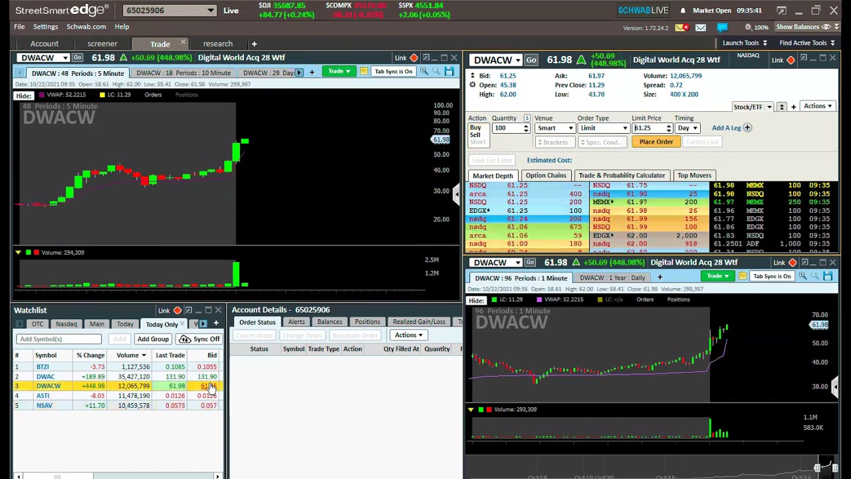
Task: Switch to the Account layout tab
Action: click(x=45, y=44)
